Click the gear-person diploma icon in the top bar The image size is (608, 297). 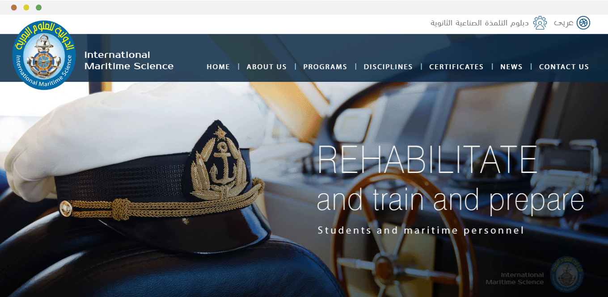click(540, 23)
